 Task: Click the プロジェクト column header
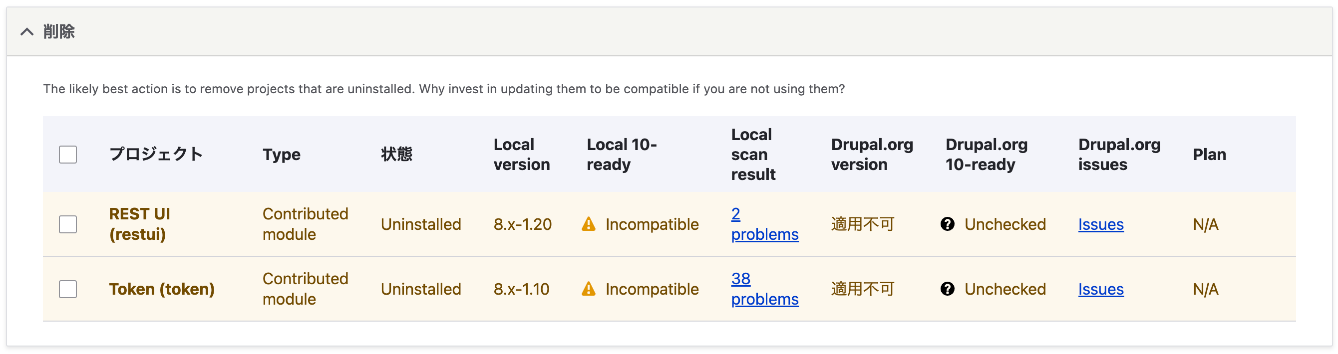tap(156, 154)
